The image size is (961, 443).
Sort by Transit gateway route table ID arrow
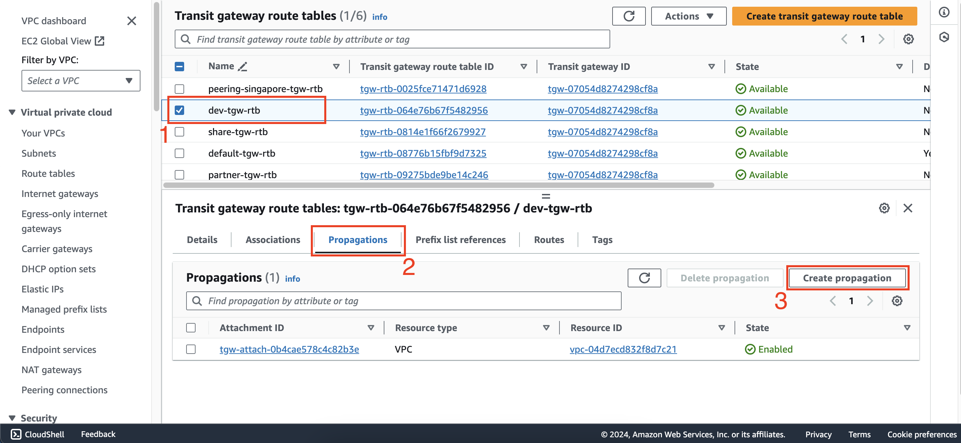click(x=524, y=67)
